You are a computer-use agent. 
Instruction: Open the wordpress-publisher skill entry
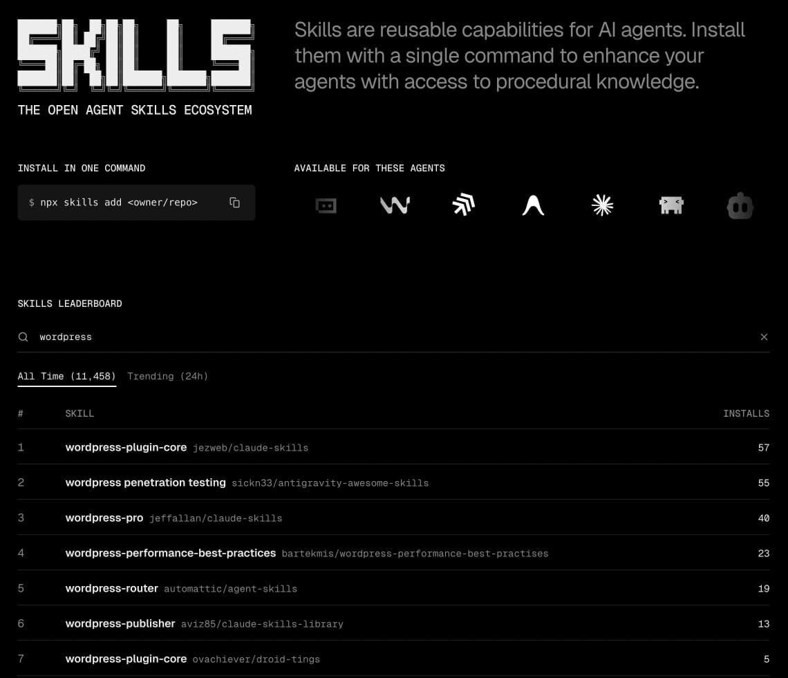tap(120, 623)
